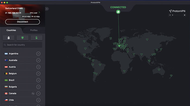Viewport: 190px width, 106px height.
Task: Select the Mexico server marker on map
Action: [84, 55]
